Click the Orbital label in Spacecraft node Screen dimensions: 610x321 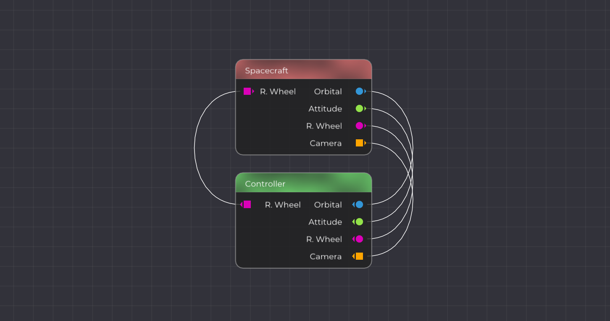(x=328, y=91)
